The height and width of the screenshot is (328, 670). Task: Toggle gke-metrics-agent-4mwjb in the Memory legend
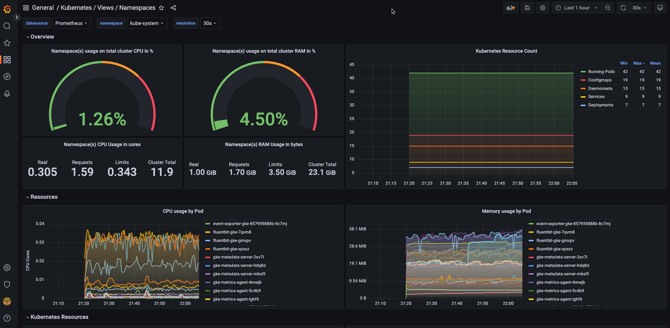[561, 282]
